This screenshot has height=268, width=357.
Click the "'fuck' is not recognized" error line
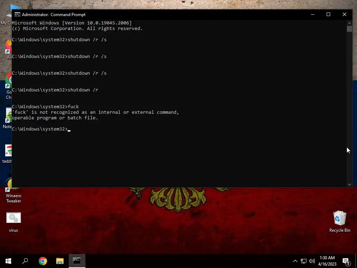point(96,112)
